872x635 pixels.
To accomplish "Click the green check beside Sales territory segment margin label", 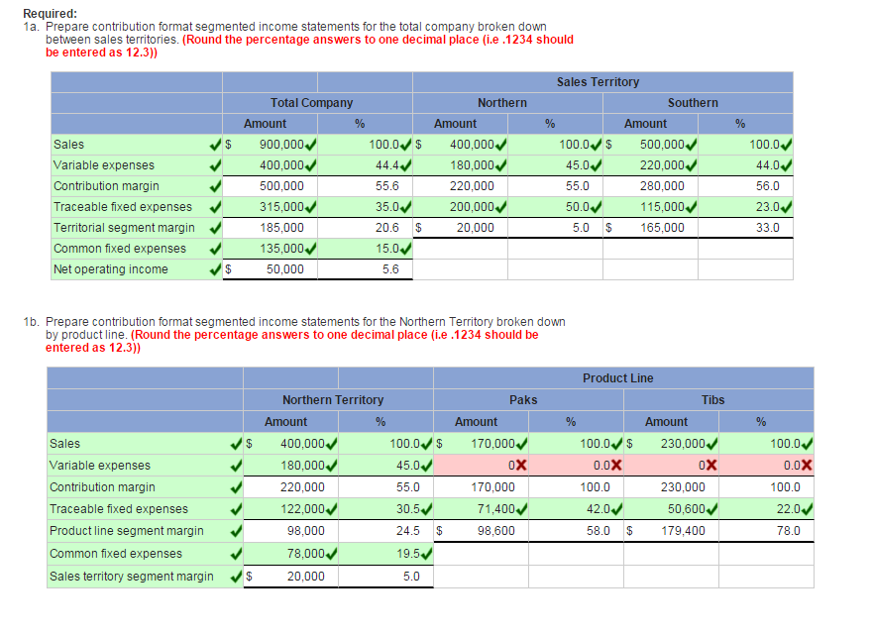I will (237, 577).
